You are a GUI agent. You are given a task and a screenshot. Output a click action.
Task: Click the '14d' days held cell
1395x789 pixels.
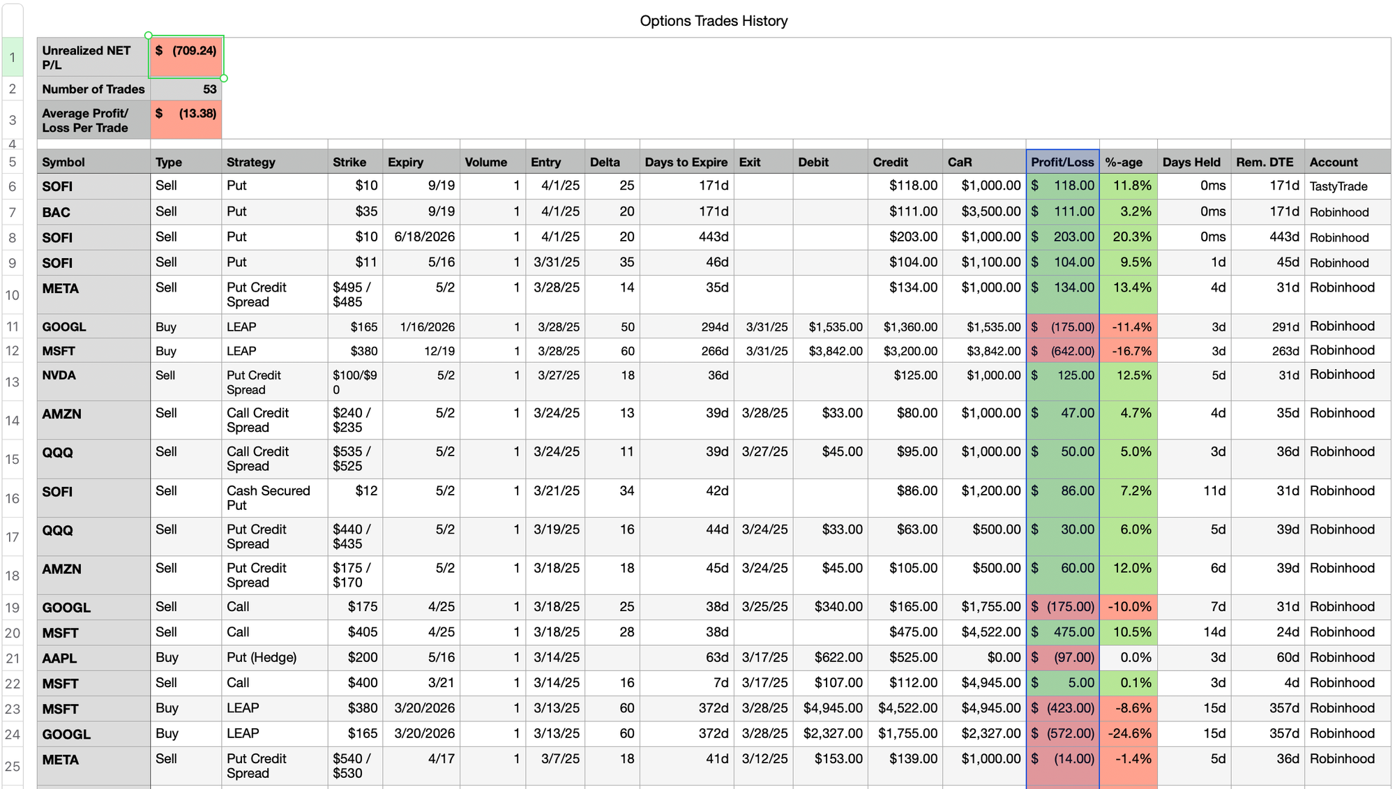click(1194, 633)
